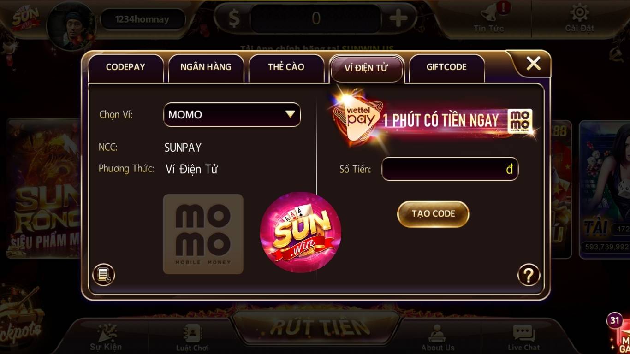Expand the Chọn Ví MOMO dropdown

coord(232,115)
